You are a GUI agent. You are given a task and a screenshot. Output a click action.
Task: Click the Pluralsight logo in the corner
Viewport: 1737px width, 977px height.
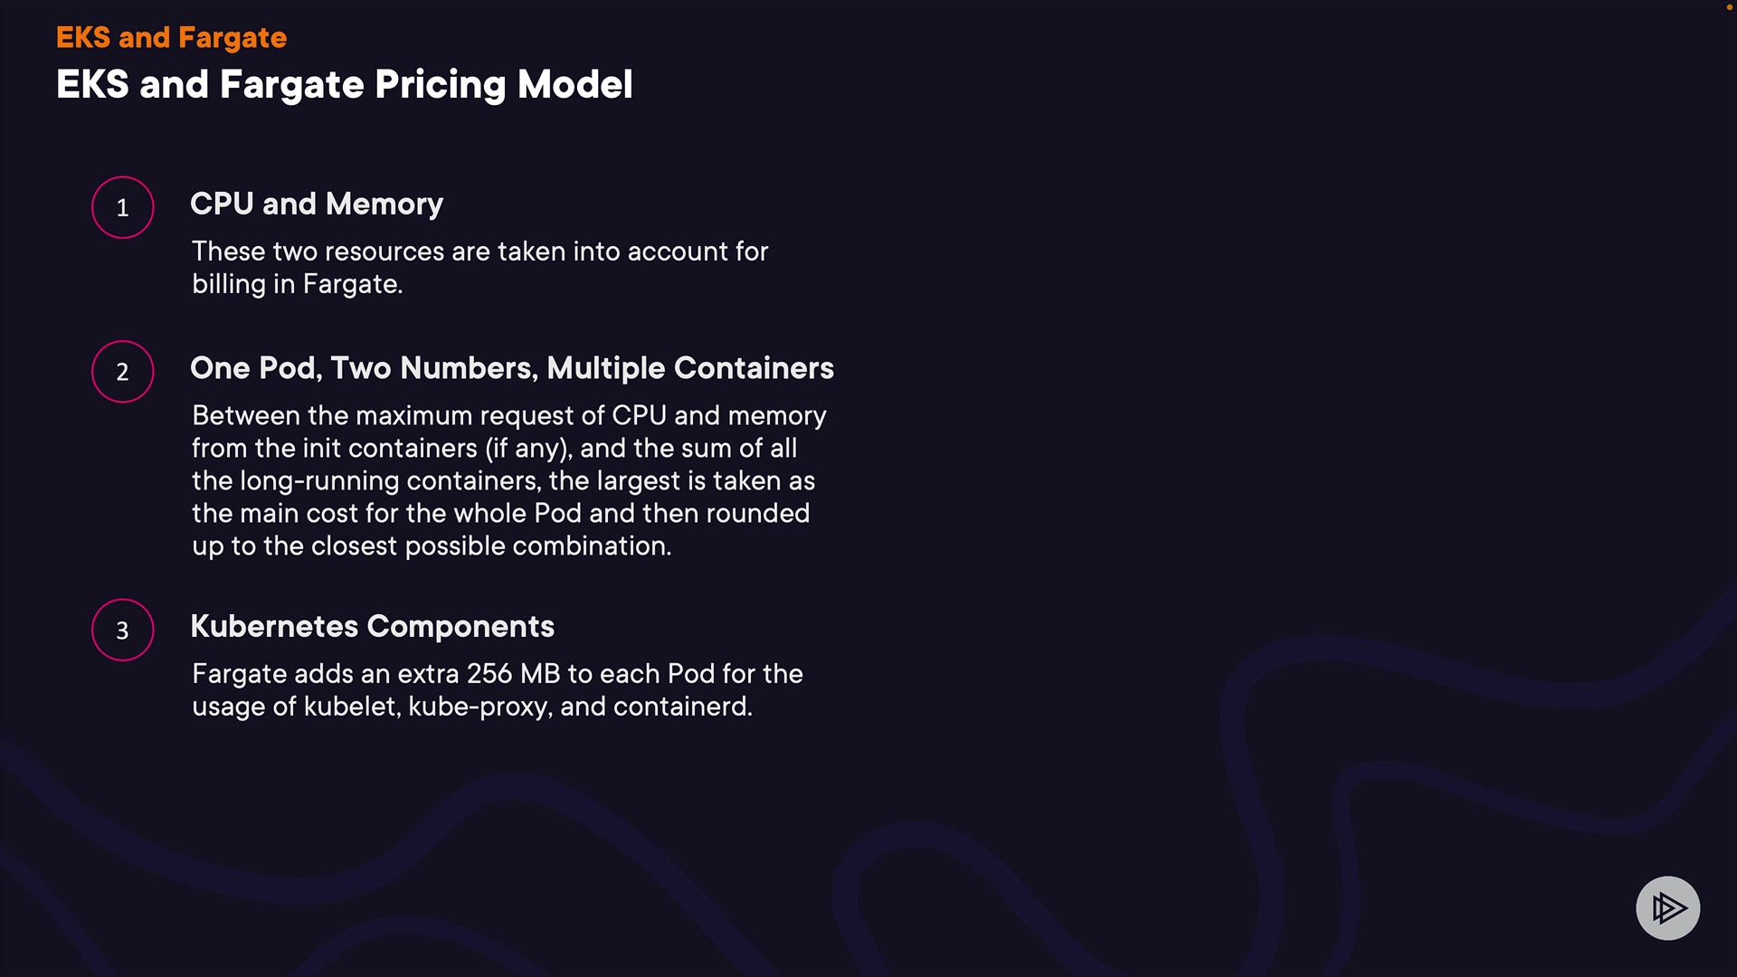(1667, 907)
